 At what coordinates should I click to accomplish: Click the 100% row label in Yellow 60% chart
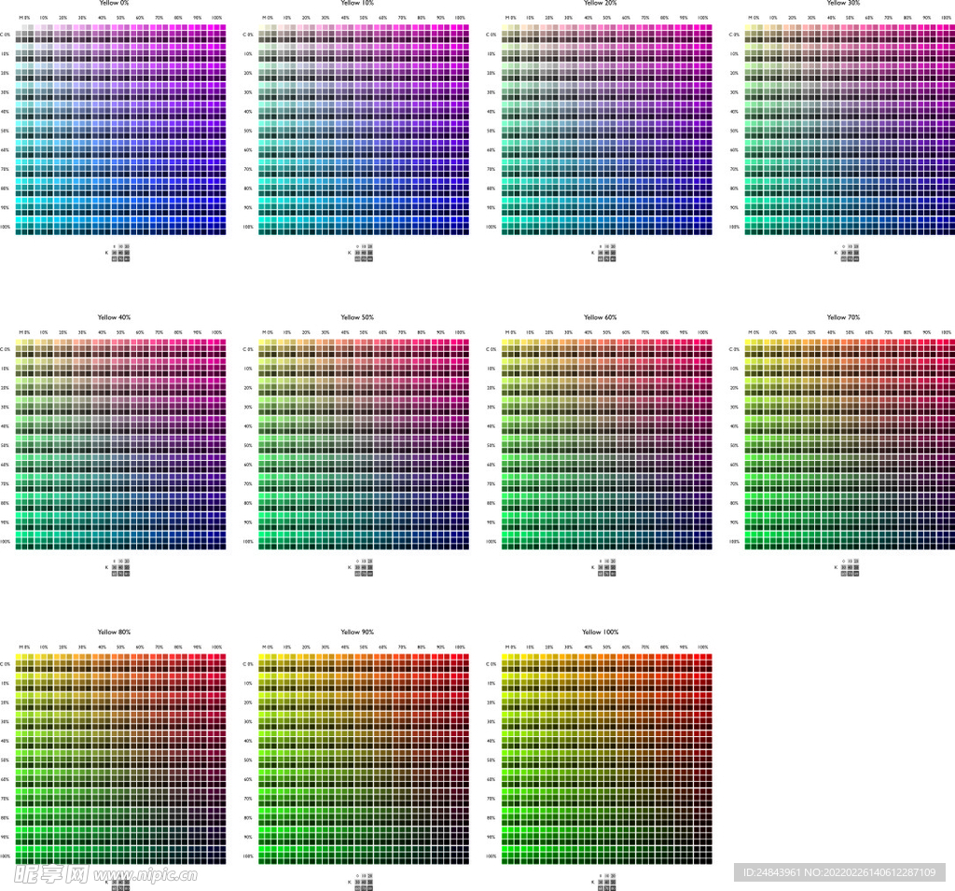[x=491, y=542]
